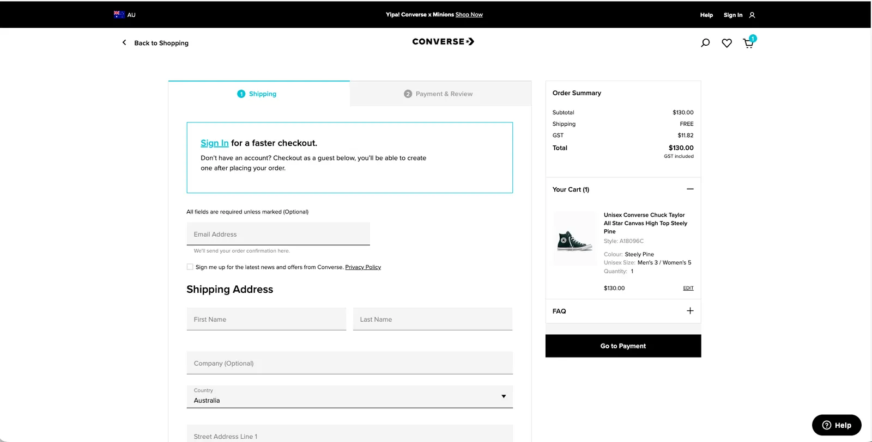Click the Go to Payment button

[x=623, y=346]
